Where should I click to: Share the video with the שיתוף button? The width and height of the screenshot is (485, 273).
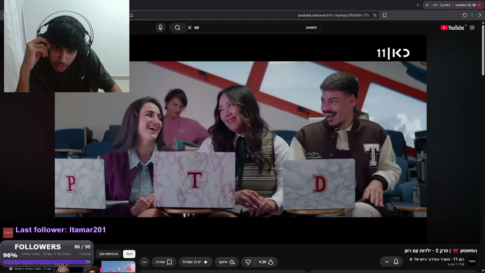pos(227,262)
